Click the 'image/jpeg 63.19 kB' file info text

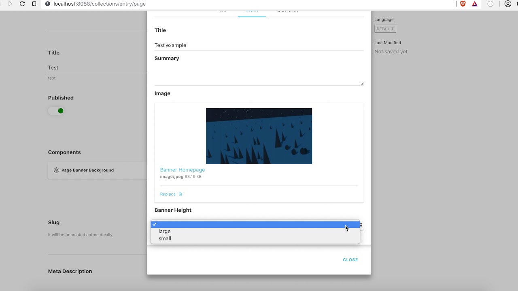click(x=180, y=177)
